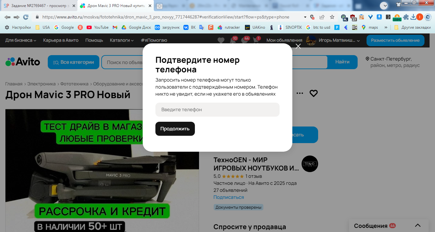The width and height of the screenshot is (435, 232).
Task: Click the blue diamond extension icon
Action: [370, 17]
